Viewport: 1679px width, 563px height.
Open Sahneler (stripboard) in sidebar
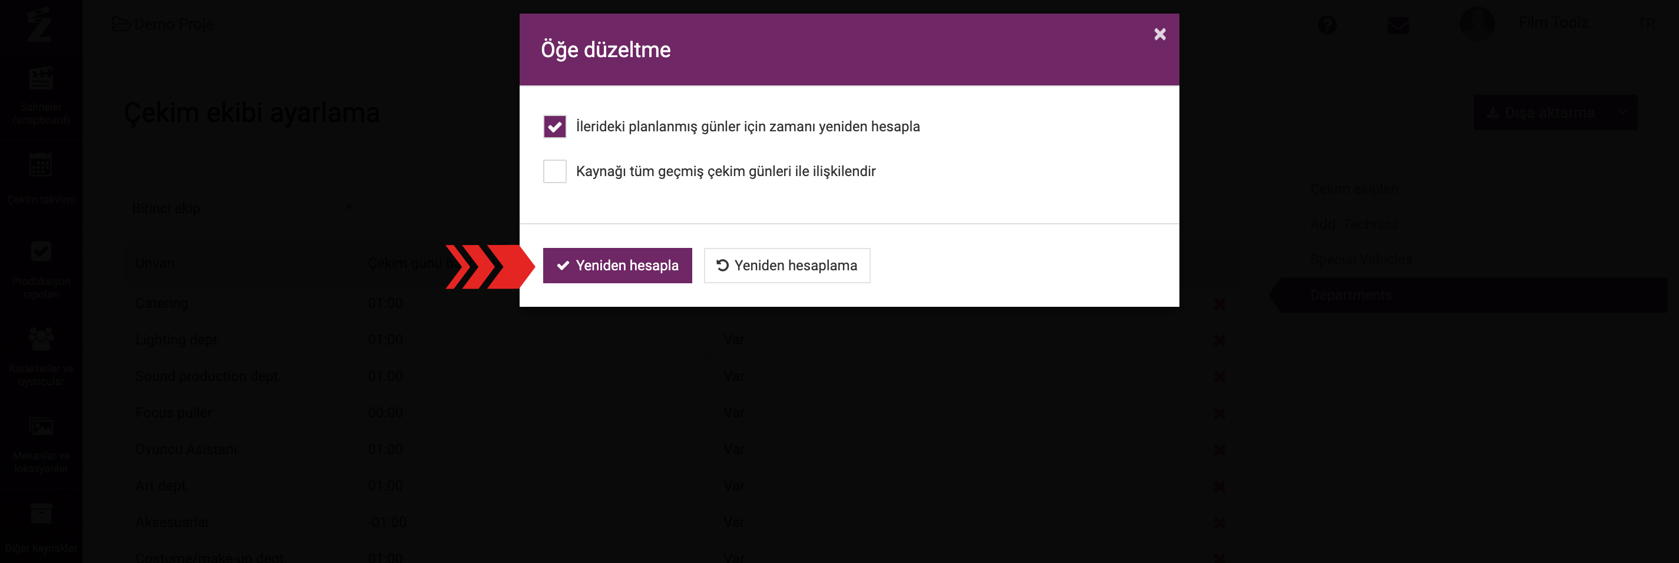(x=41, y=95)
